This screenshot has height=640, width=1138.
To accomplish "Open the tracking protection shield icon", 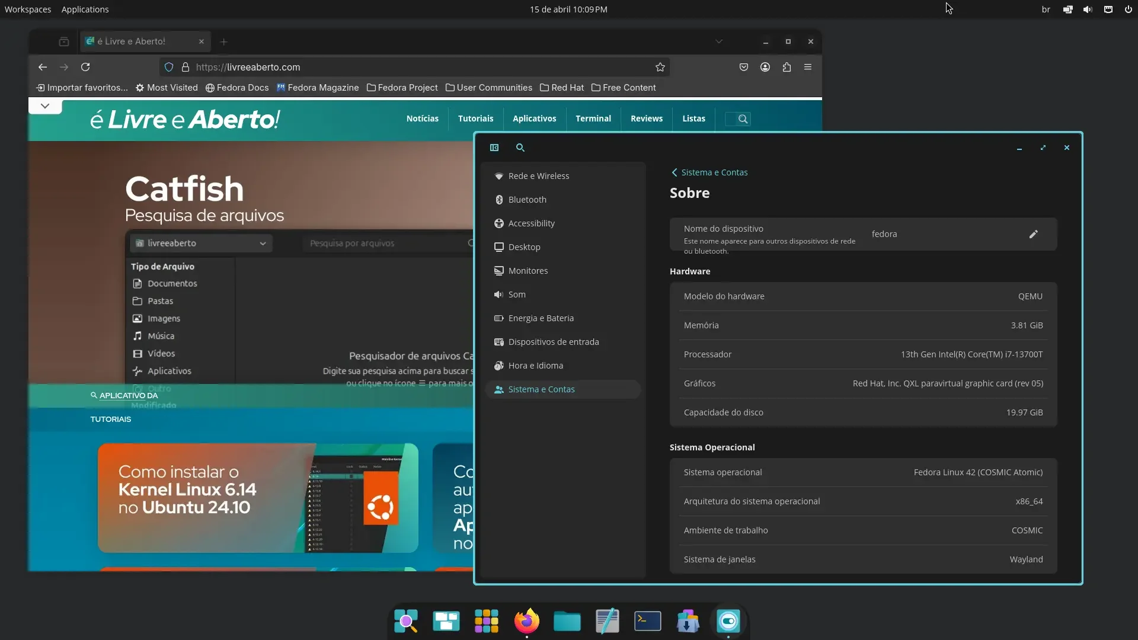I will (169, 67).
